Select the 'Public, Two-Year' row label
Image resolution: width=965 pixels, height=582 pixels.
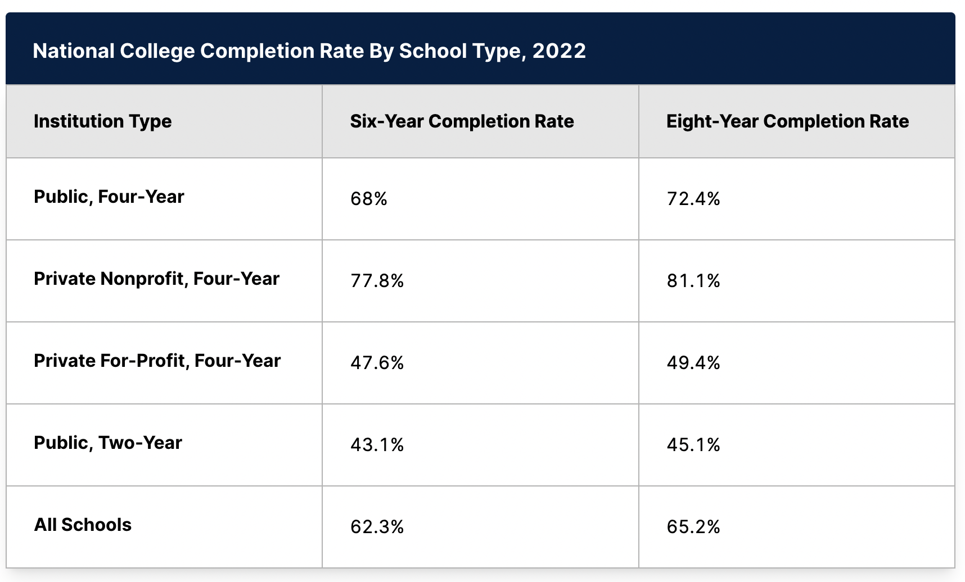tap(108, 443)
